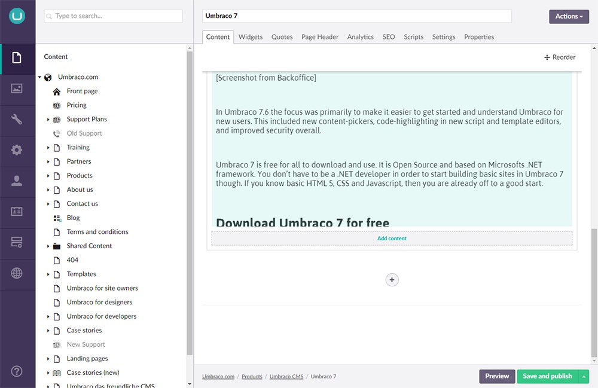
Task: Switch to the SEO tab
Action: tap(389, 37)
